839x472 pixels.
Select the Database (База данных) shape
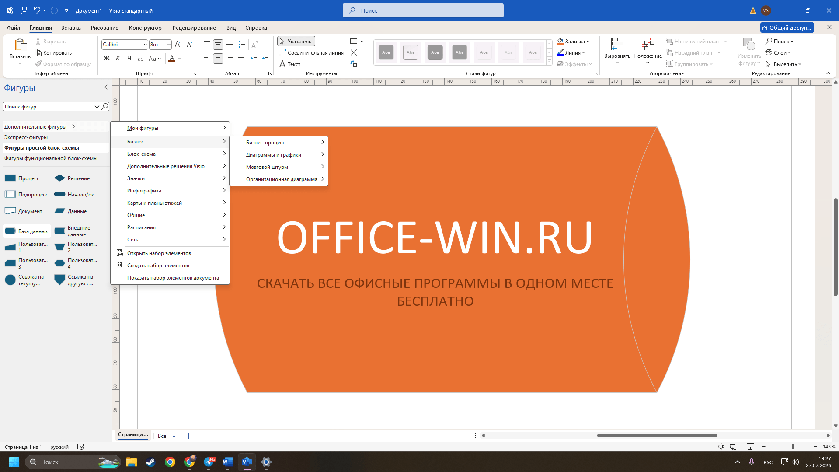(x=27, y=231)
